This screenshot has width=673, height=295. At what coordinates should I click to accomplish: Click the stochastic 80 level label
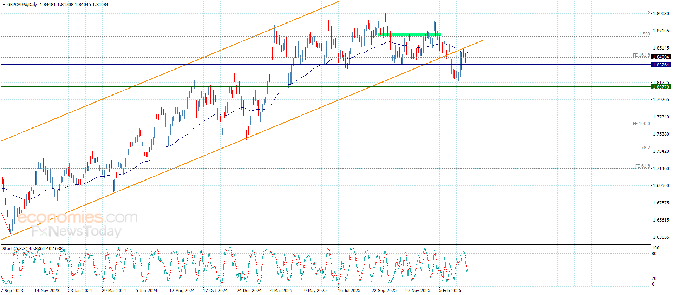pos(654,254)
